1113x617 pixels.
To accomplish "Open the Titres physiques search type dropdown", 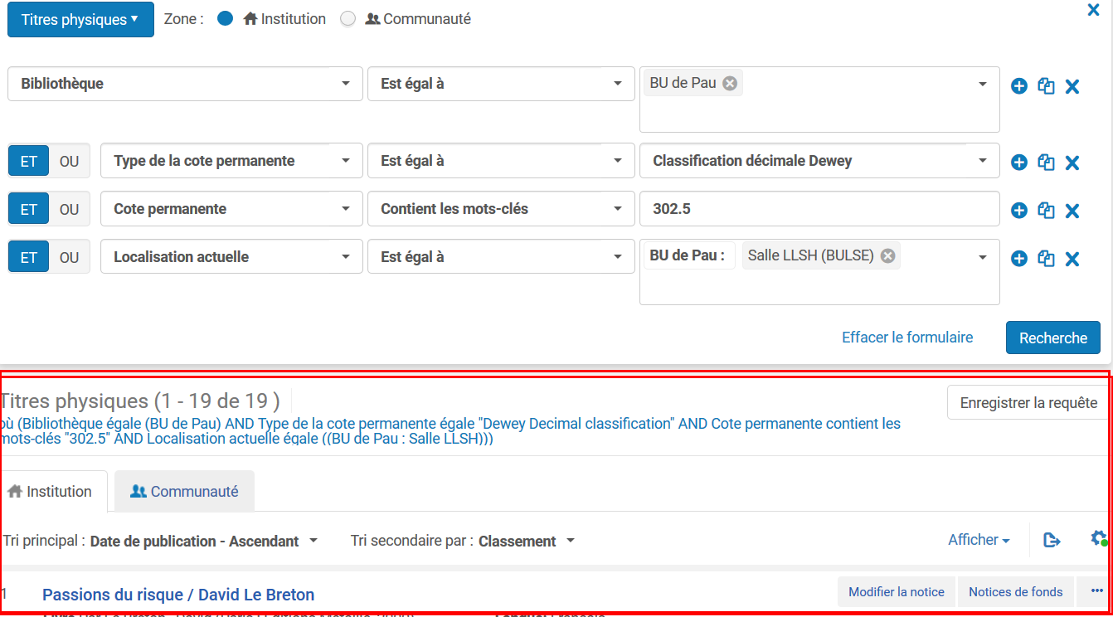I will point(80,19).
